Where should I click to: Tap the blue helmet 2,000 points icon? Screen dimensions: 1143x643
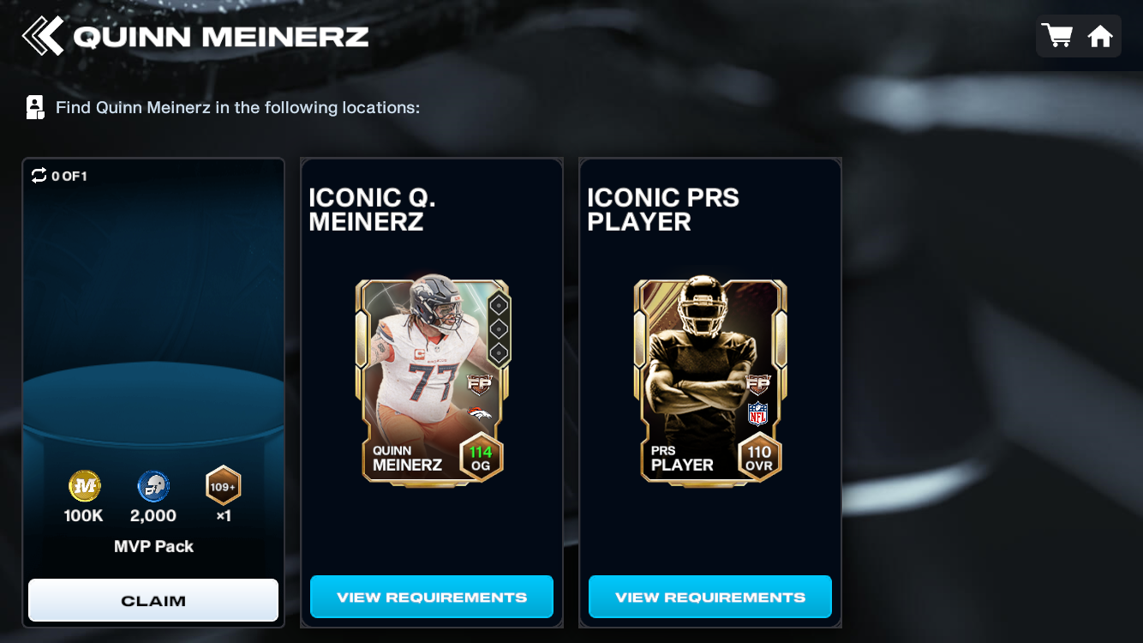153,486
